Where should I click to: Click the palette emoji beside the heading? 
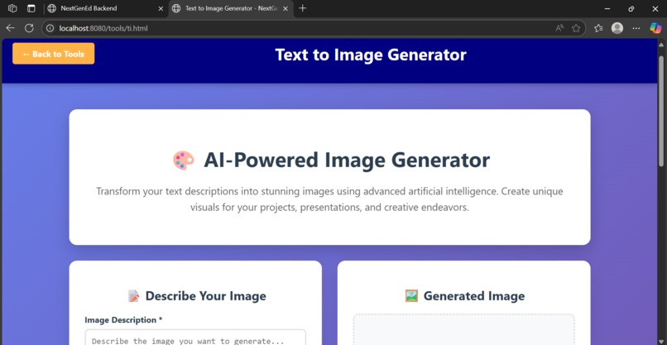click(x=184, y=161)
